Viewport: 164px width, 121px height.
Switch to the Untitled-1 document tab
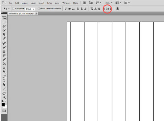(x=21, y=13)
